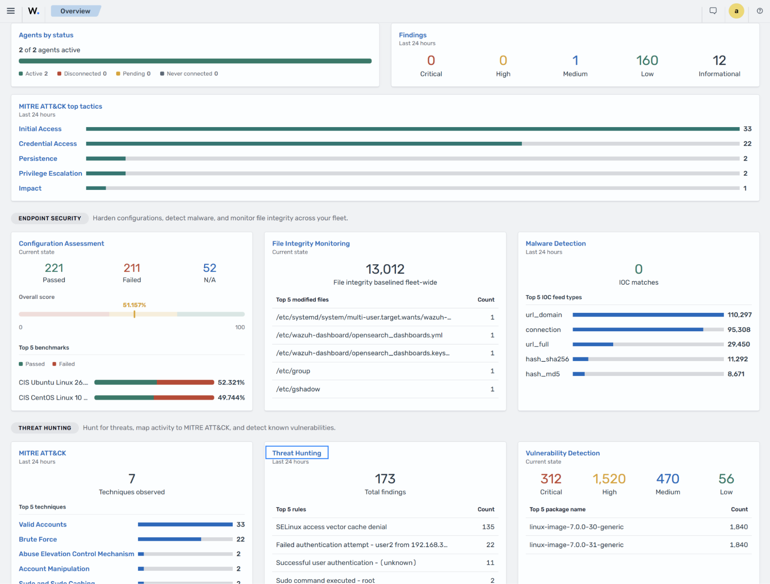Open Agents by status panel link
The width and height of the screenshot is (770, 584).
[x=46, y=35]
